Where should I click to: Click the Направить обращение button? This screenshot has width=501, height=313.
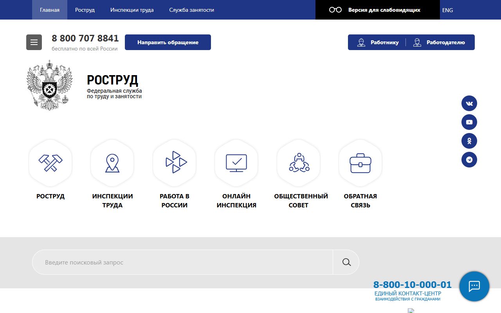click(168, 42)
